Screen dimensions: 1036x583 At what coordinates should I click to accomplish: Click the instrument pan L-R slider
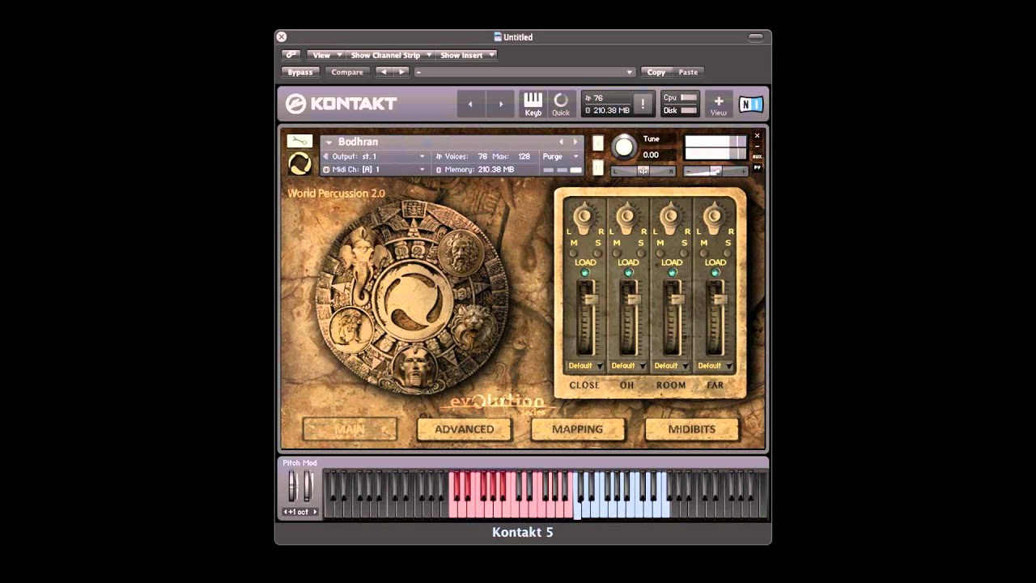643,171
